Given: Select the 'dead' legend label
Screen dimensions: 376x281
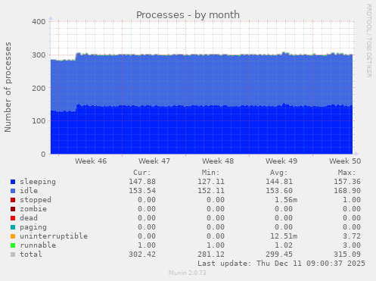Looking at the screenshot, I should tap(29, 218).
